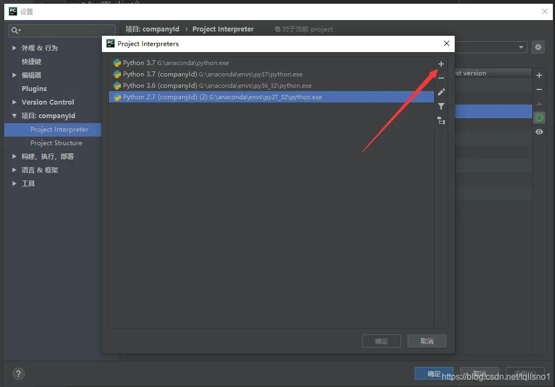
Task: Expand 构建, 执行, 部署 section
Action: [x=14, y=156]
